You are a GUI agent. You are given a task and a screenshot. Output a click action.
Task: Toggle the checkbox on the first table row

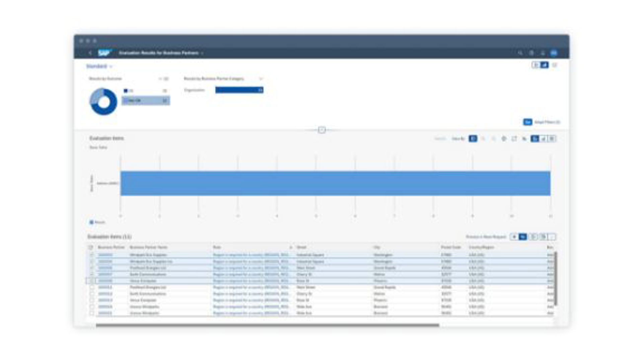92,255
